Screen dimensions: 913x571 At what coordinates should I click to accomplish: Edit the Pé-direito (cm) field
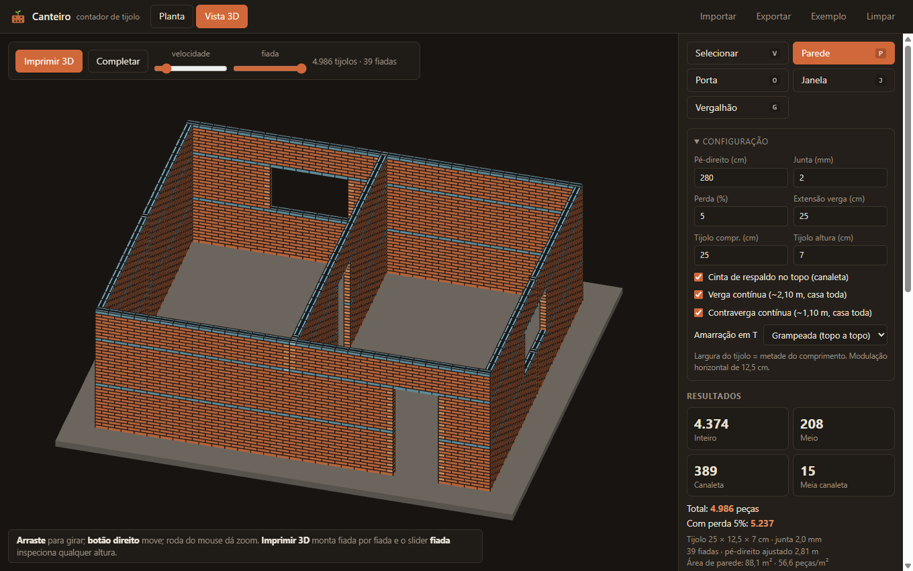[x=740, y=178]
